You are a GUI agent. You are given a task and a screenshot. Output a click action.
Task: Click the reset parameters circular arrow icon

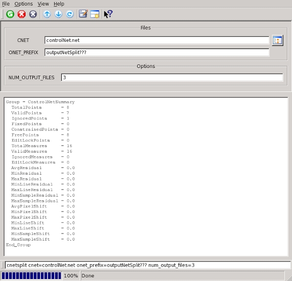(x=70, y=14)
